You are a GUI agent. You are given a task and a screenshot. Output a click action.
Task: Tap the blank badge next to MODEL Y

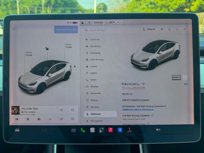point(185,77)
